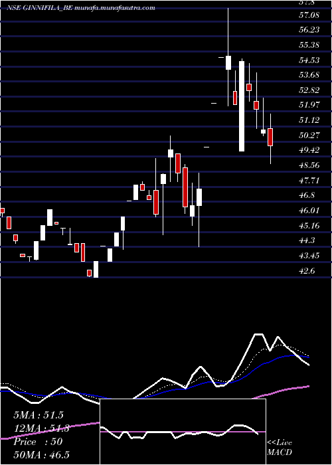
Task: Click the 46.8 price axis label
Action: (x=307, y=195)
